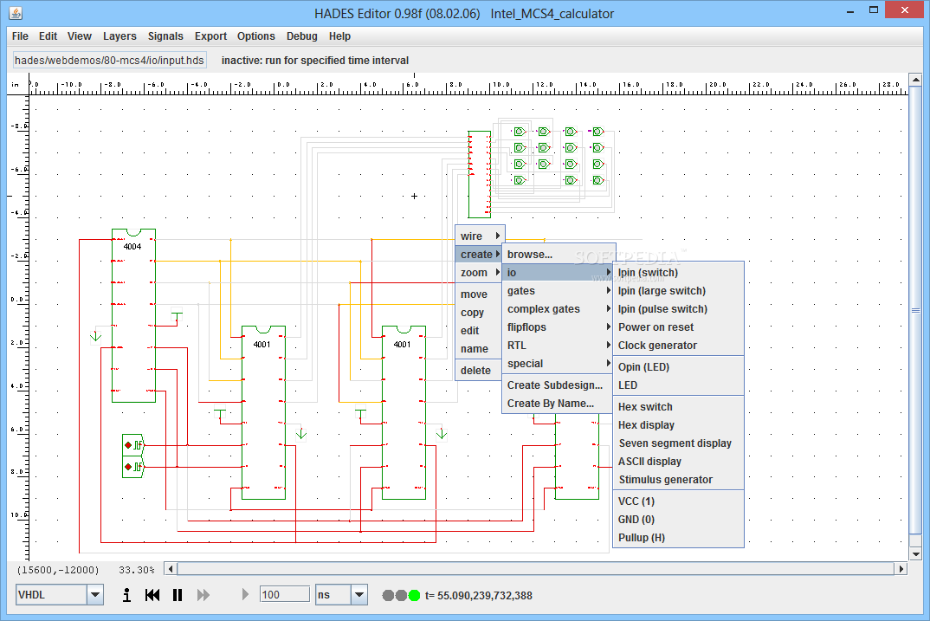Select browse... in the create submenu
Viewport: 930px width, 621px height.
click(558, 255)
